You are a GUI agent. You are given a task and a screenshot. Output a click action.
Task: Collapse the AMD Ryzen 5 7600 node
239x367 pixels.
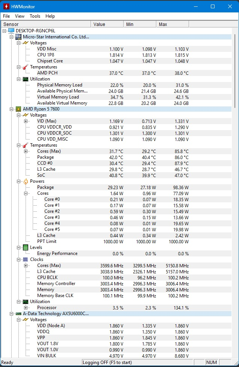11,109
